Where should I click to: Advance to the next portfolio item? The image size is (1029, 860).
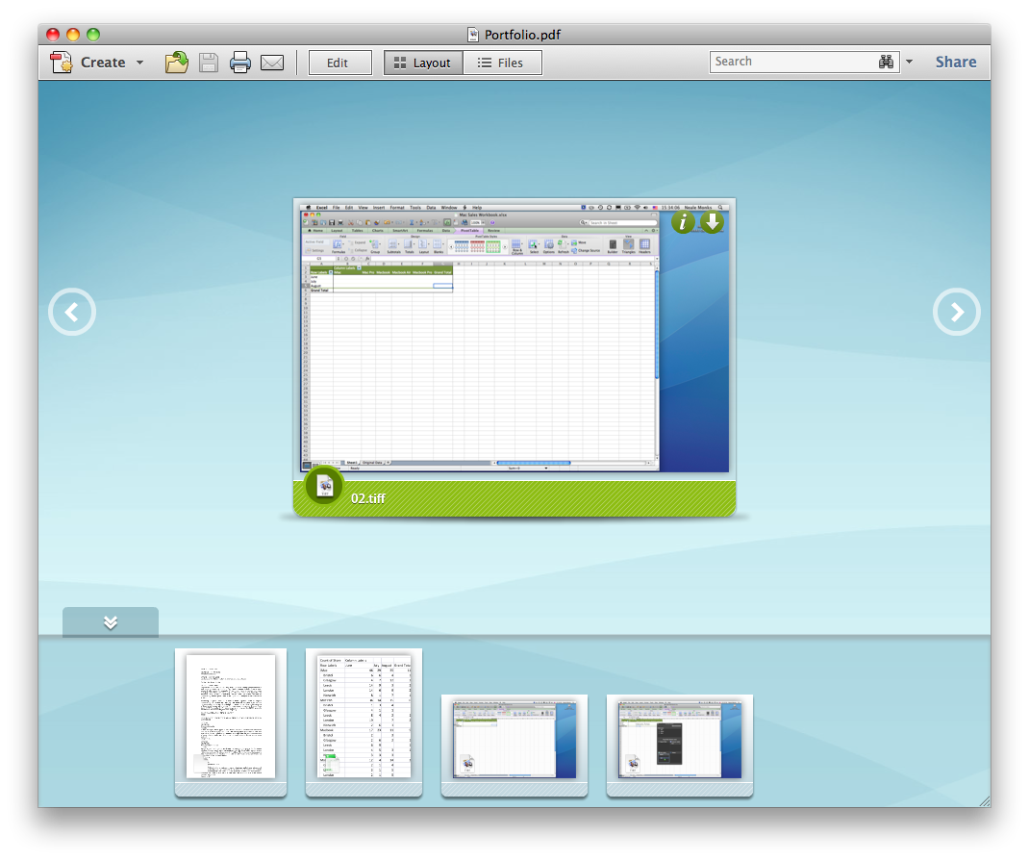[957, 312]
